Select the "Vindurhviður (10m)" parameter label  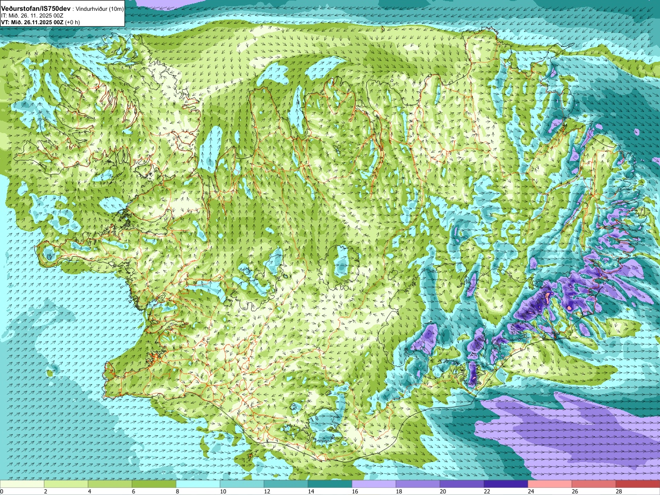pyautogui.click(x=100, y=9)
